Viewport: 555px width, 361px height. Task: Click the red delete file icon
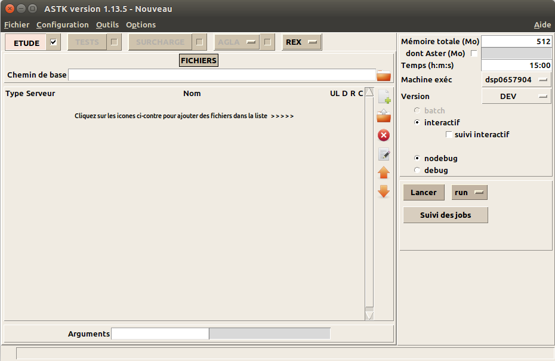[x=384, y=135]
